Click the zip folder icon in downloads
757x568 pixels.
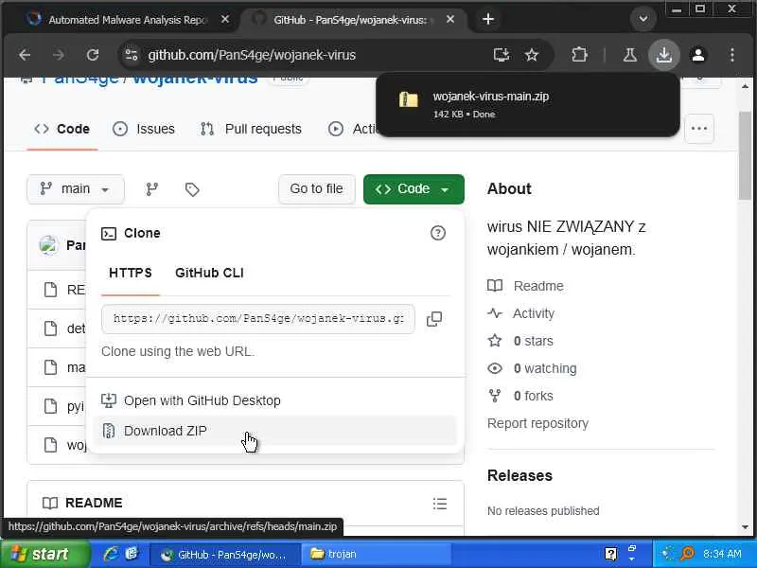[409, 99]
